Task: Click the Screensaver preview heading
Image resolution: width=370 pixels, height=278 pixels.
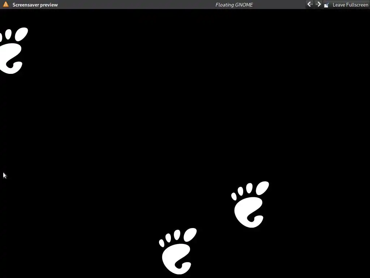Action: [35, 5]
